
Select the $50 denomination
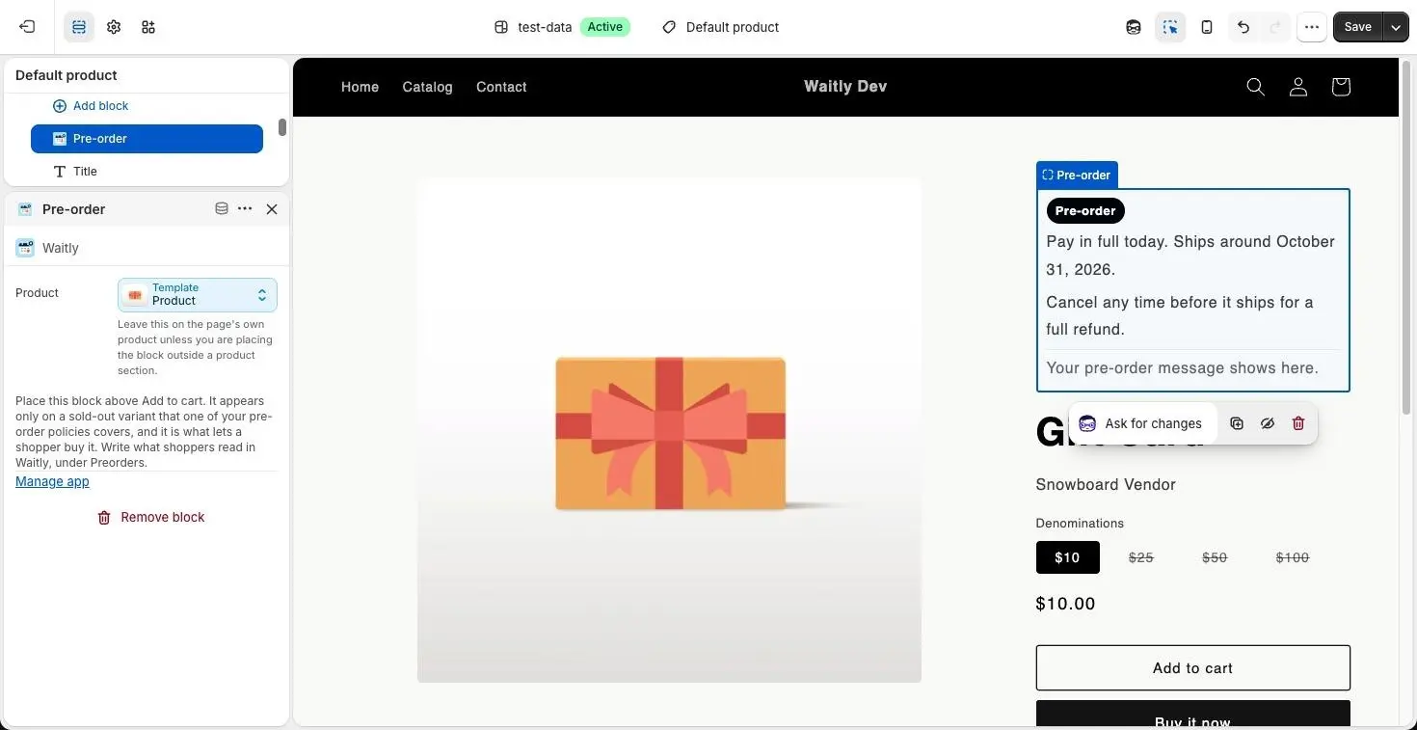point(1215,557)
